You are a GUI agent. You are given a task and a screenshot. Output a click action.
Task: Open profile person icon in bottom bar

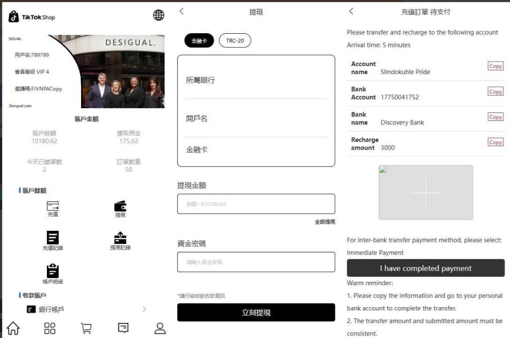point(160,328)
